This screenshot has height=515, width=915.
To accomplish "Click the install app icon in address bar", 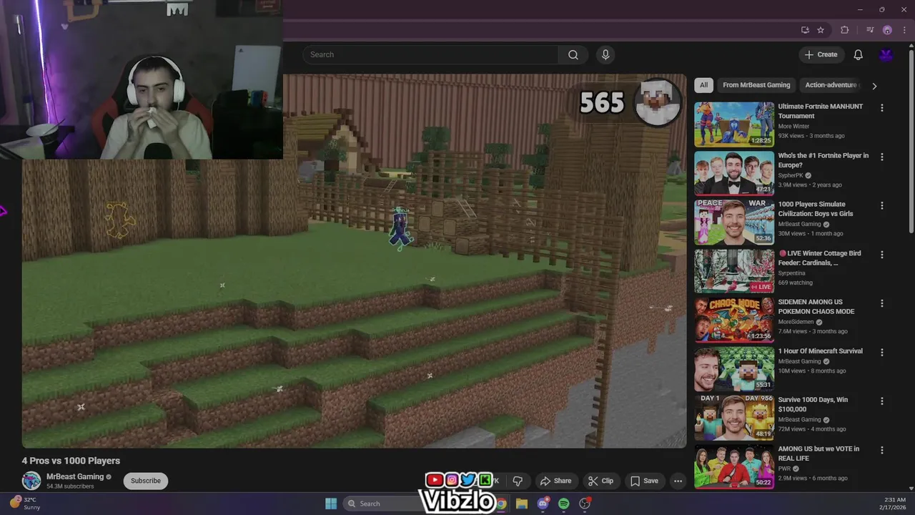I will coord(805,30).
